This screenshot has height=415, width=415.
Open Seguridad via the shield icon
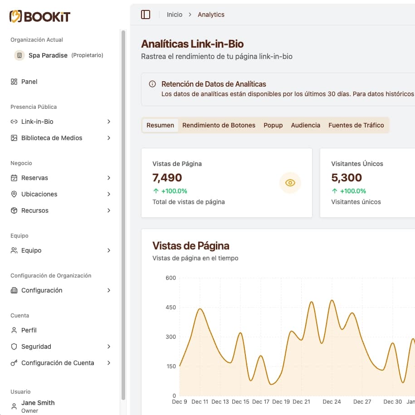(14, 347)
